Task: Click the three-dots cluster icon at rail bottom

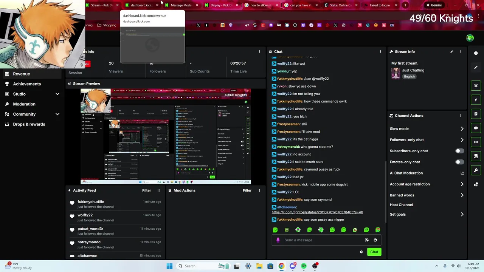Action: 476,184
